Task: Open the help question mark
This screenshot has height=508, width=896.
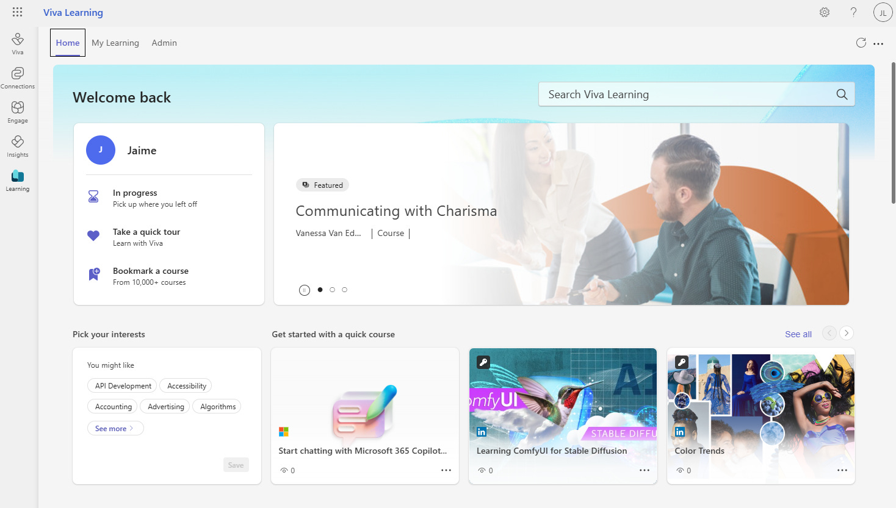Action: [853, 12]
